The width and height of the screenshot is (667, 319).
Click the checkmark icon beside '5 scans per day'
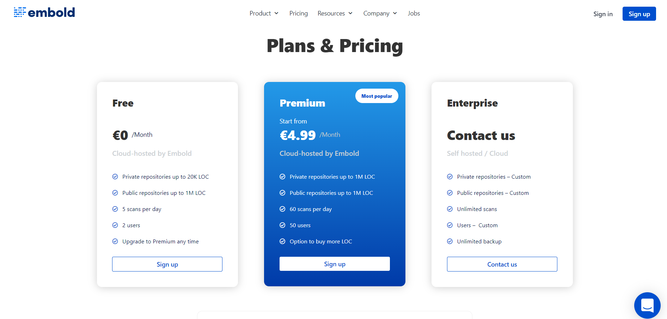point(115,209)
